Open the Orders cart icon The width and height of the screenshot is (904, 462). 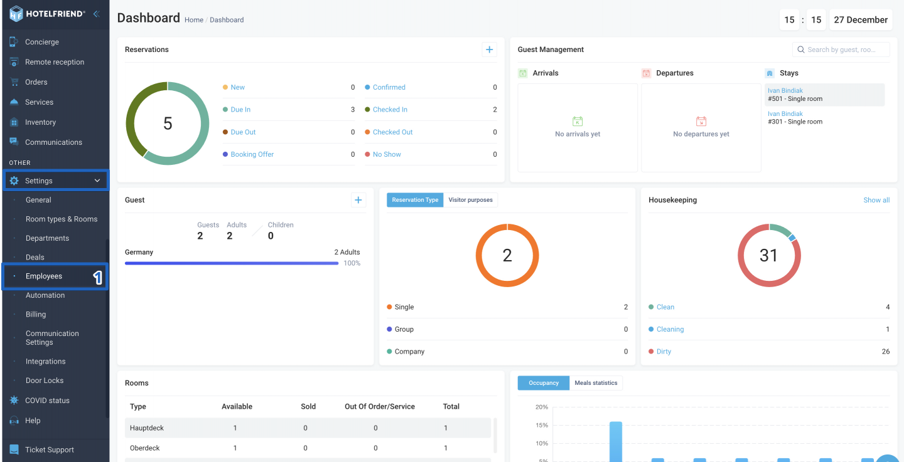pyautogui.click(x=14, y=82)
